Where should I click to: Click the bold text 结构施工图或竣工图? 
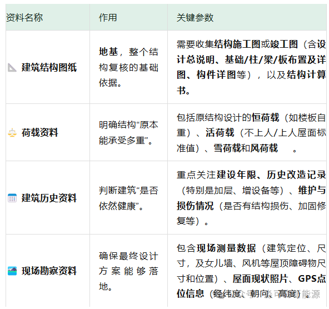point(256,44)
